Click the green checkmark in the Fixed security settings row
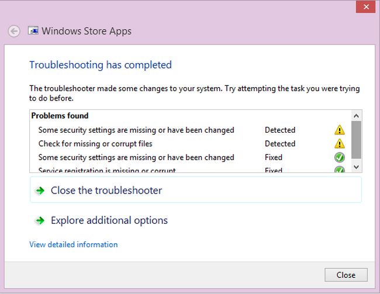 [x=340, y=158]
